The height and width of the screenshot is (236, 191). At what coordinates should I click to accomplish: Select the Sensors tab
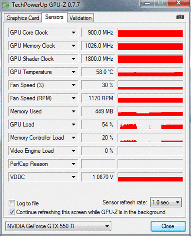pyautogui.click(x=54, y=17)
